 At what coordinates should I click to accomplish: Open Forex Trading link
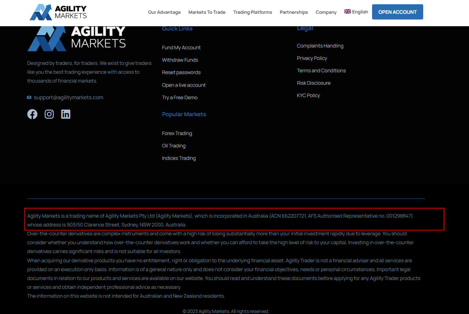[177, 133]
